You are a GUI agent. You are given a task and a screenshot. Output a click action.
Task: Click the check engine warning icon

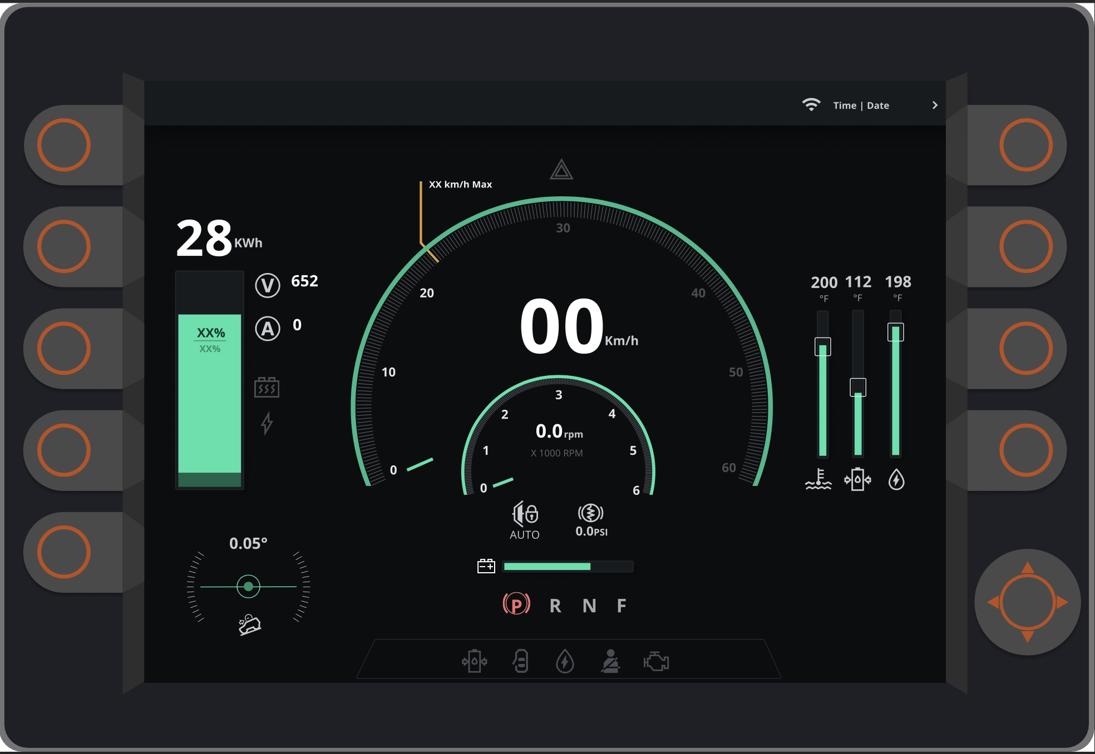click(656, 662)
